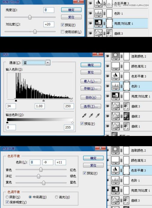This screenshot has height=208, width=152.
Task: Hide 亮度/对比度 1 layer beside Brightness/Contrast dialog
Action: (90, 23)
